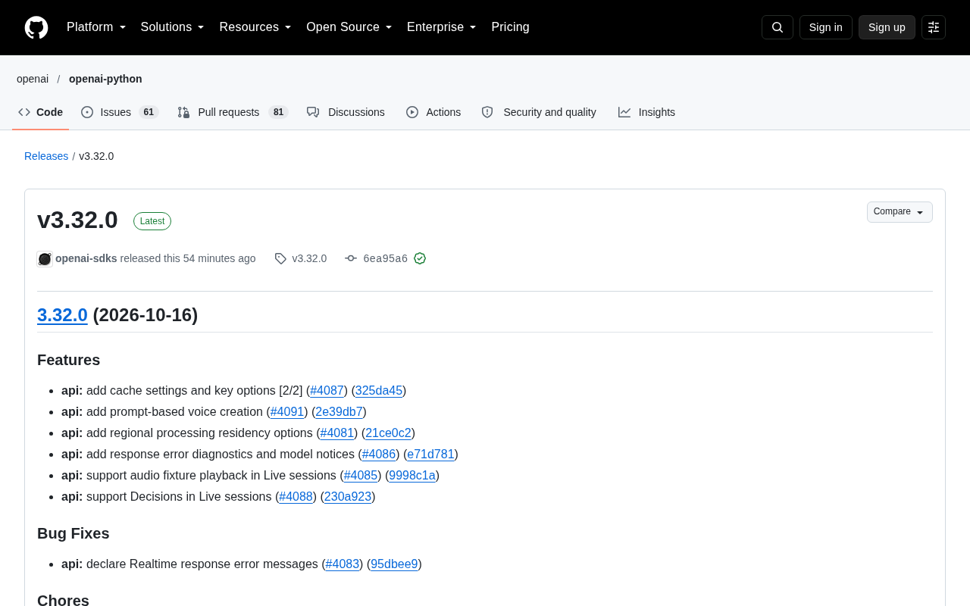Open pull request #4087 link

(327, 391)
